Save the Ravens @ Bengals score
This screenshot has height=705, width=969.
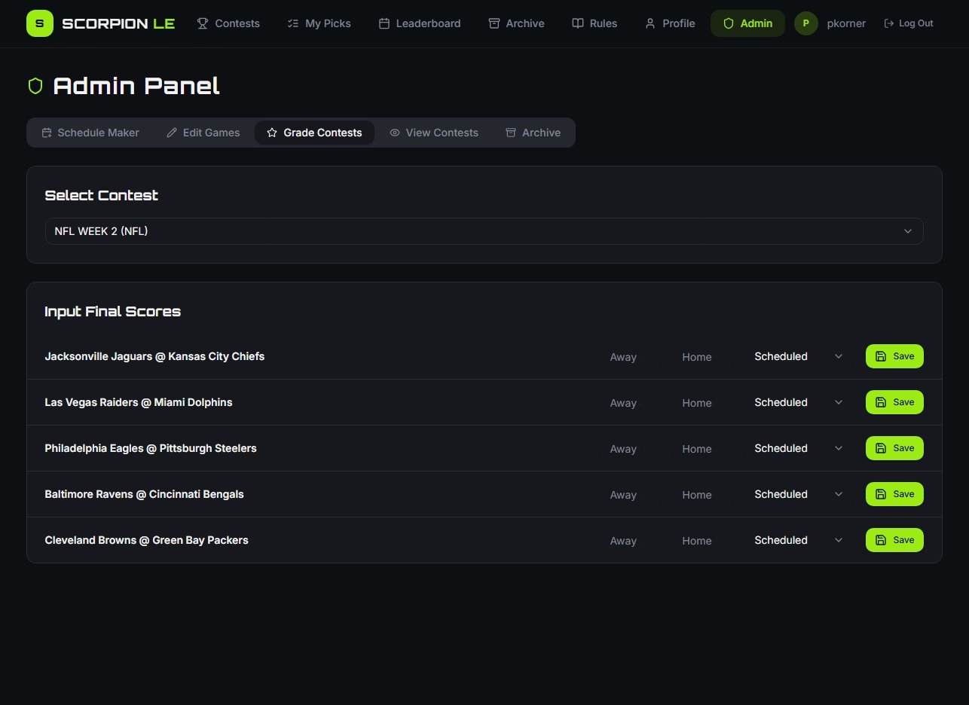point(894,494)
